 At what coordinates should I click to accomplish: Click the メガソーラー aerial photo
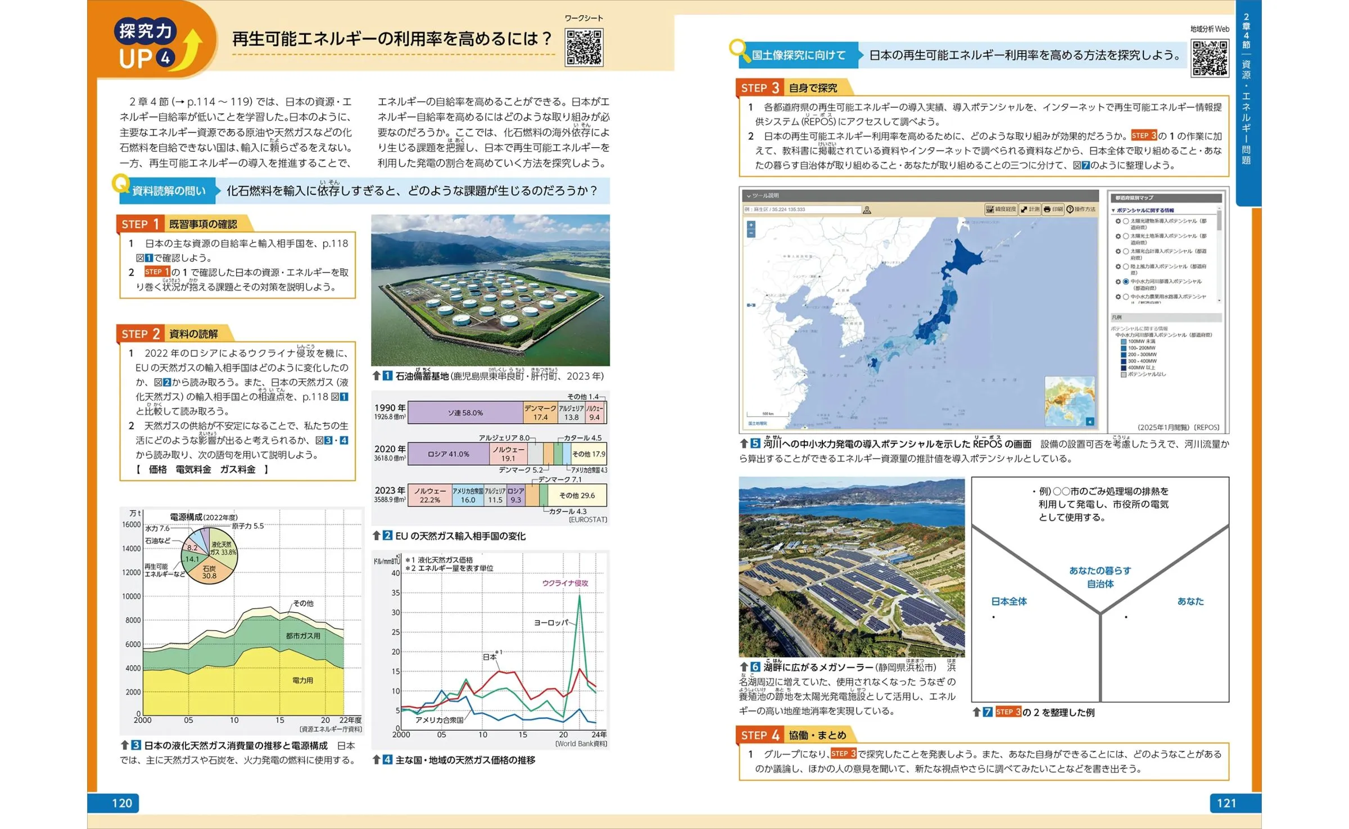click(x=852, y=567)
